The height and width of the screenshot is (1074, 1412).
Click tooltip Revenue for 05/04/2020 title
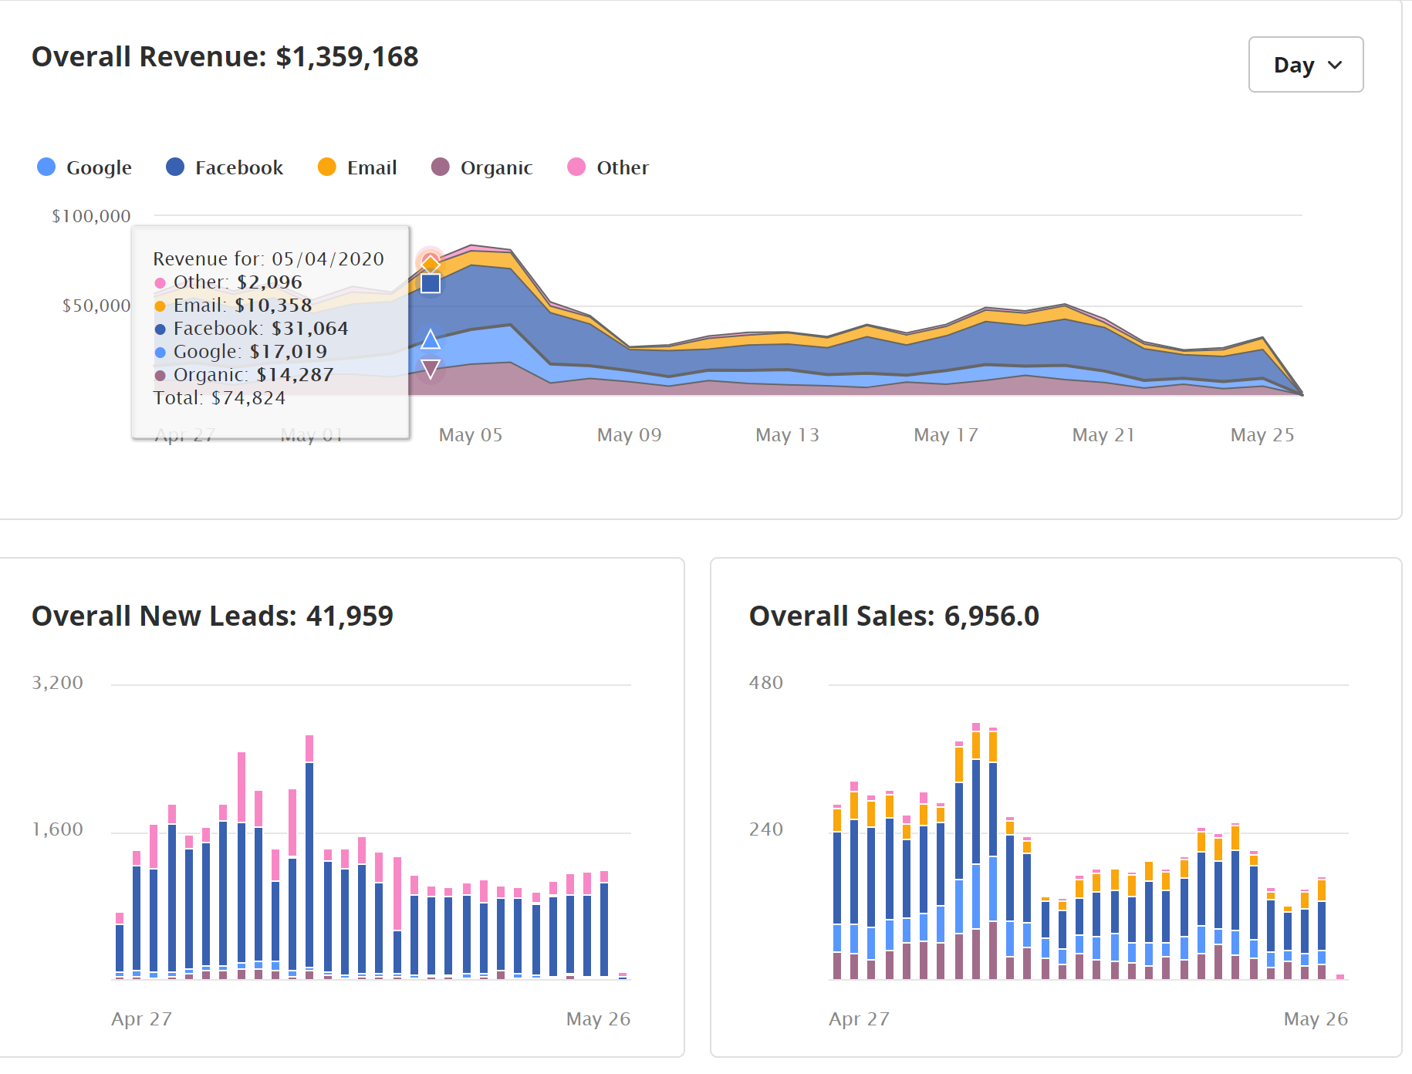point(269,259)
